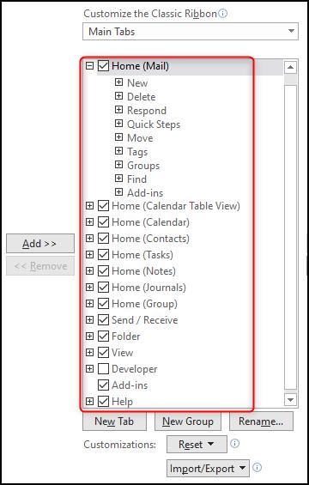Collapse the Home (Mail) tree node
The width and height of the screenshot is (309, 485).
(90, 65)
